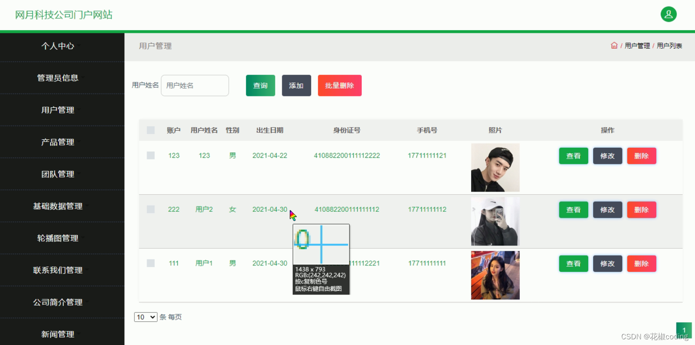
Task: Click 查看 for 用户1
Action: 573,263
